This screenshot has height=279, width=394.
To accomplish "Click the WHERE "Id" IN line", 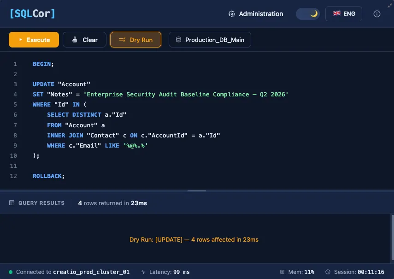I will coord(59,104).
